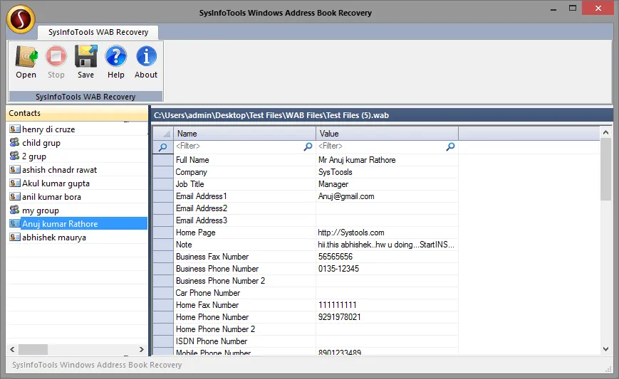Click the details grid vertical scrollbar thumb
The width and height of the screenshot is (619, 379).
click(605, 170)
